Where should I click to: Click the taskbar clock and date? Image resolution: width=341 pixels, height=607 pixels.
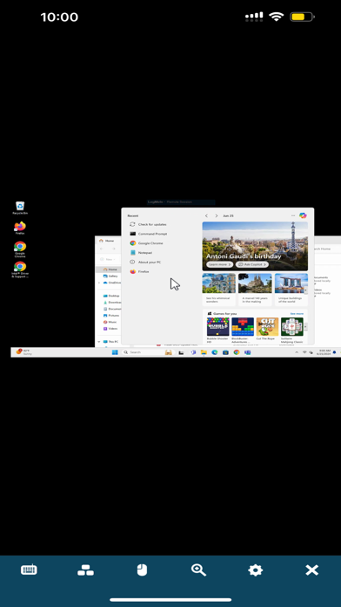(324, 352)
